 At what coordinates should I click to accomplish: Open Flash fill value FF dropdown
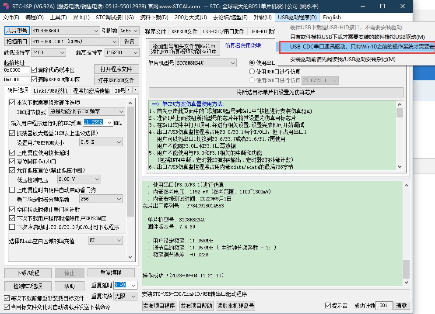(x=105, y=240)
